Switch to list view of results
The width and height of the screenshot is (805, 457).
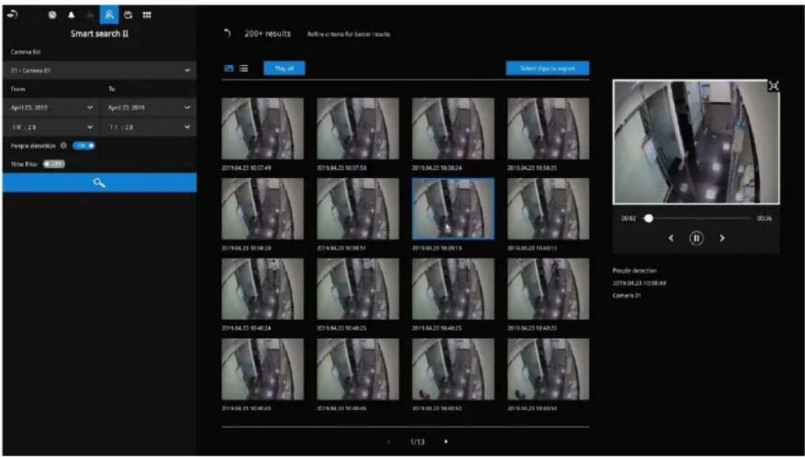[x=244, y=68]
